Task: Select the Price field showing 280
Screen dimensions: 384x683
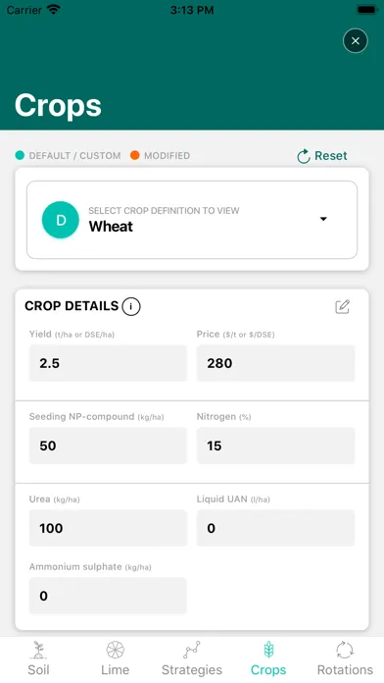Action: pos(275,363)
